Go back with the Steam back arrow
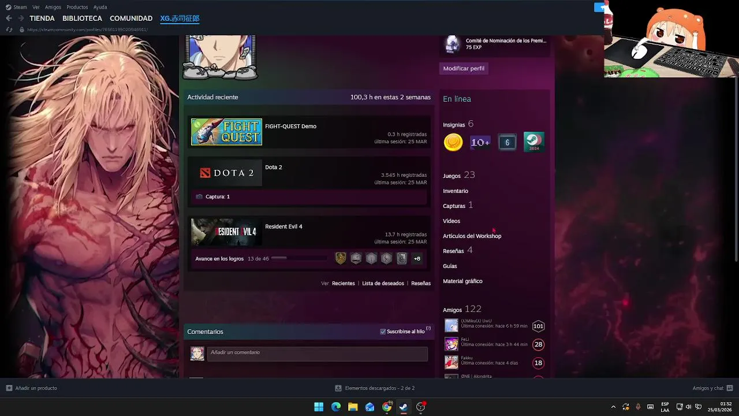Image resolution: width=739 pixels, height=416 pixels. tap(9, 18)
